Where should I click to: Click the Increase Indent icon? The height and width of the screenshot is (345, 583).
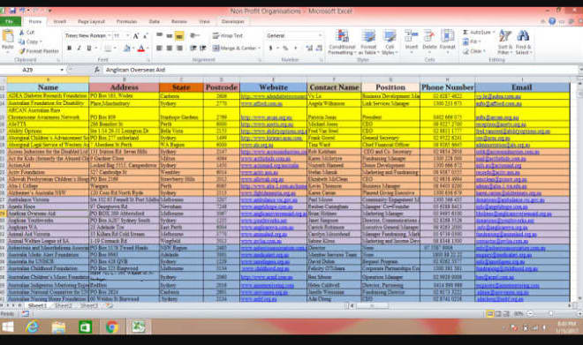pos(203,49)
